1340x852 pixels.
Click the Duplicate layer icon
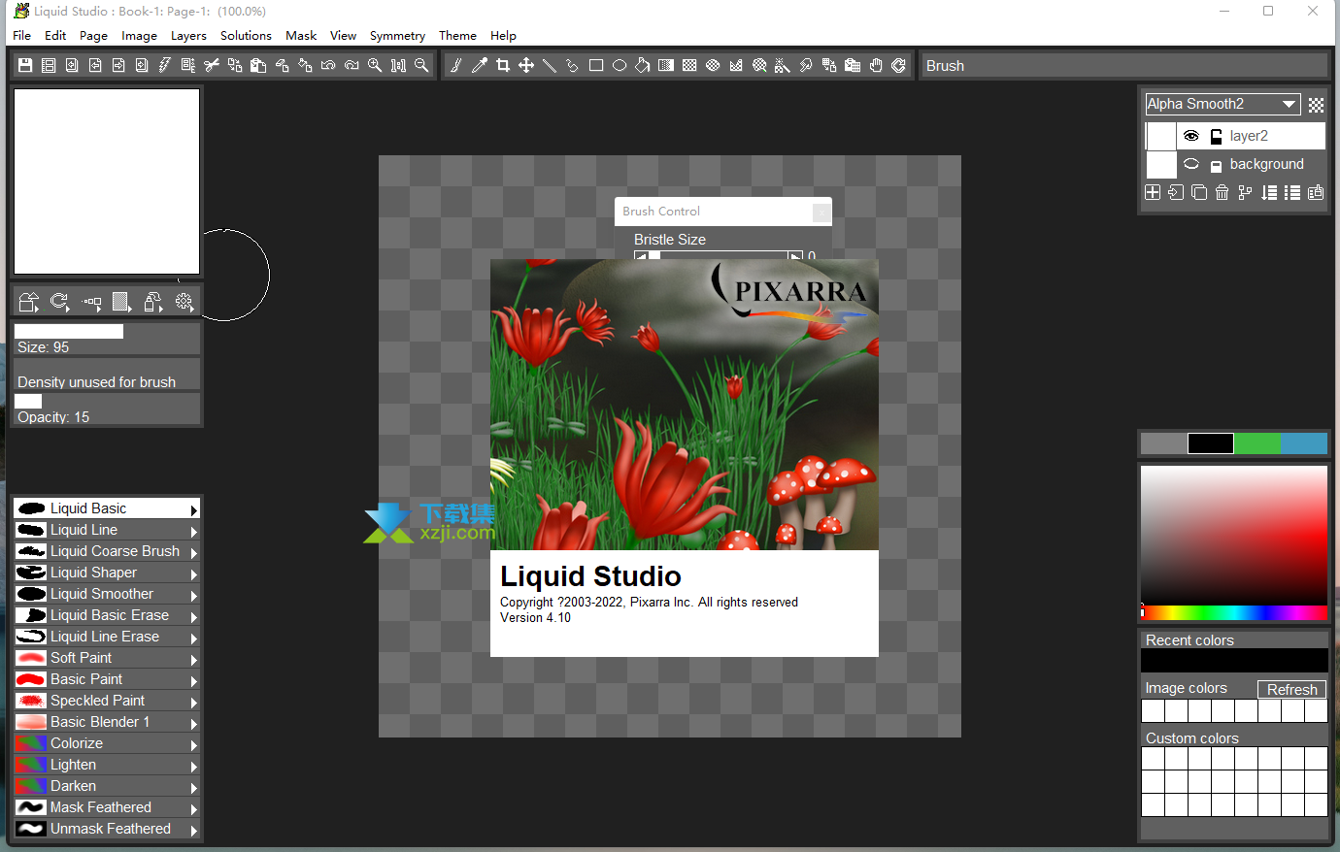coord(1199,192)
